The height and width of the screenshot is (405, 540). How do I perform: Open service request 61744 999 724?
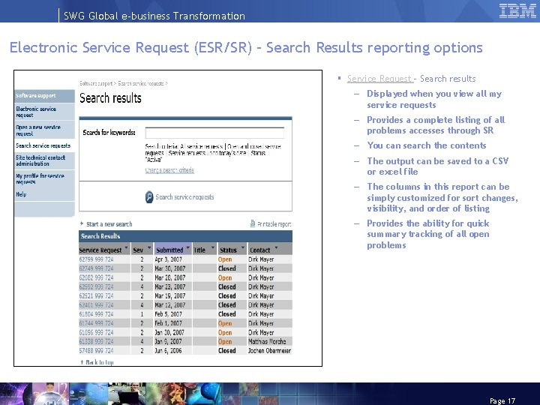[x=96, y=323]
